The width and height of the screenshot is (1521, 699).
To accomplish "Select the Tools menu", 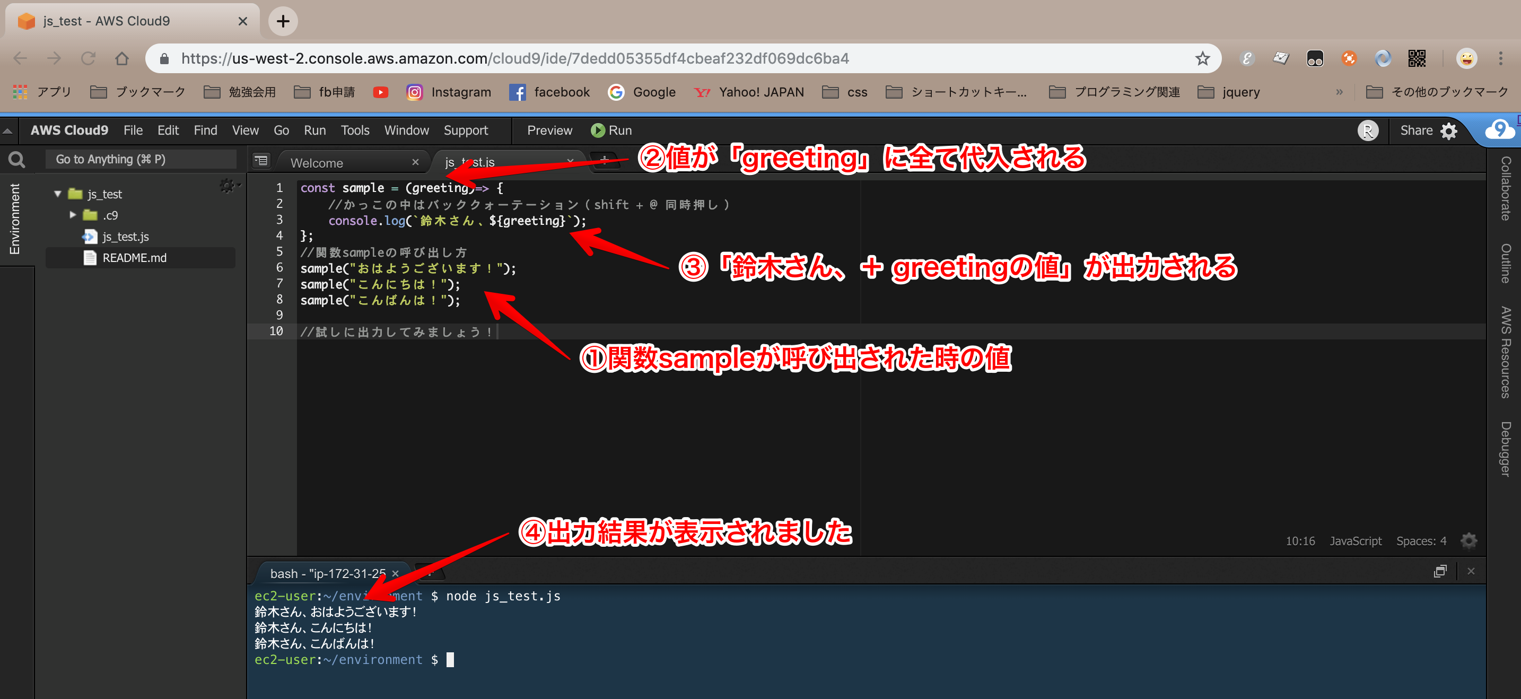I will pos(355,130).
